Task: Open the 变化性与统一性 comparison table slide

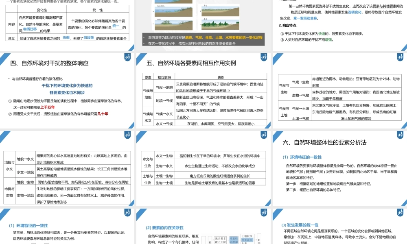Action: 67,22
